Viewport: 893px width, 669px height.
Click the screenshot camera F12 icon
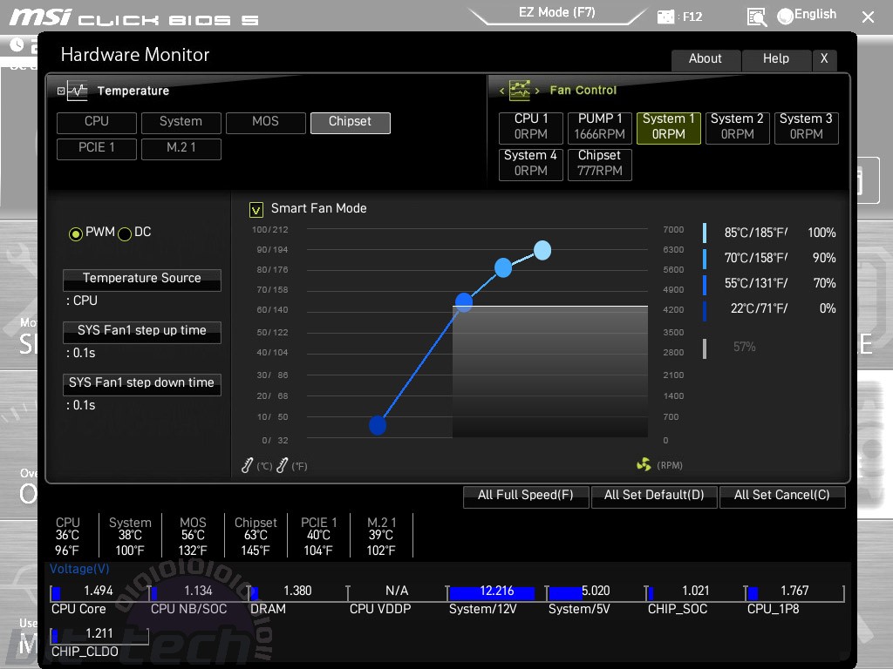665,17
